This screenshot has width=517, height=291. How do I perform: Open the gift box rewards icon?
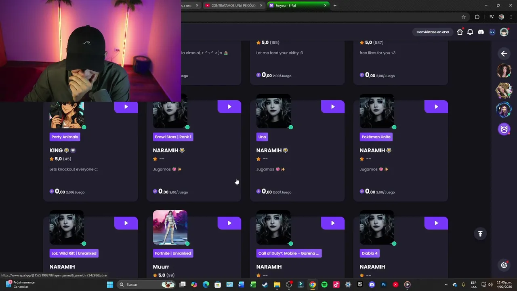[x=460, y=32]
